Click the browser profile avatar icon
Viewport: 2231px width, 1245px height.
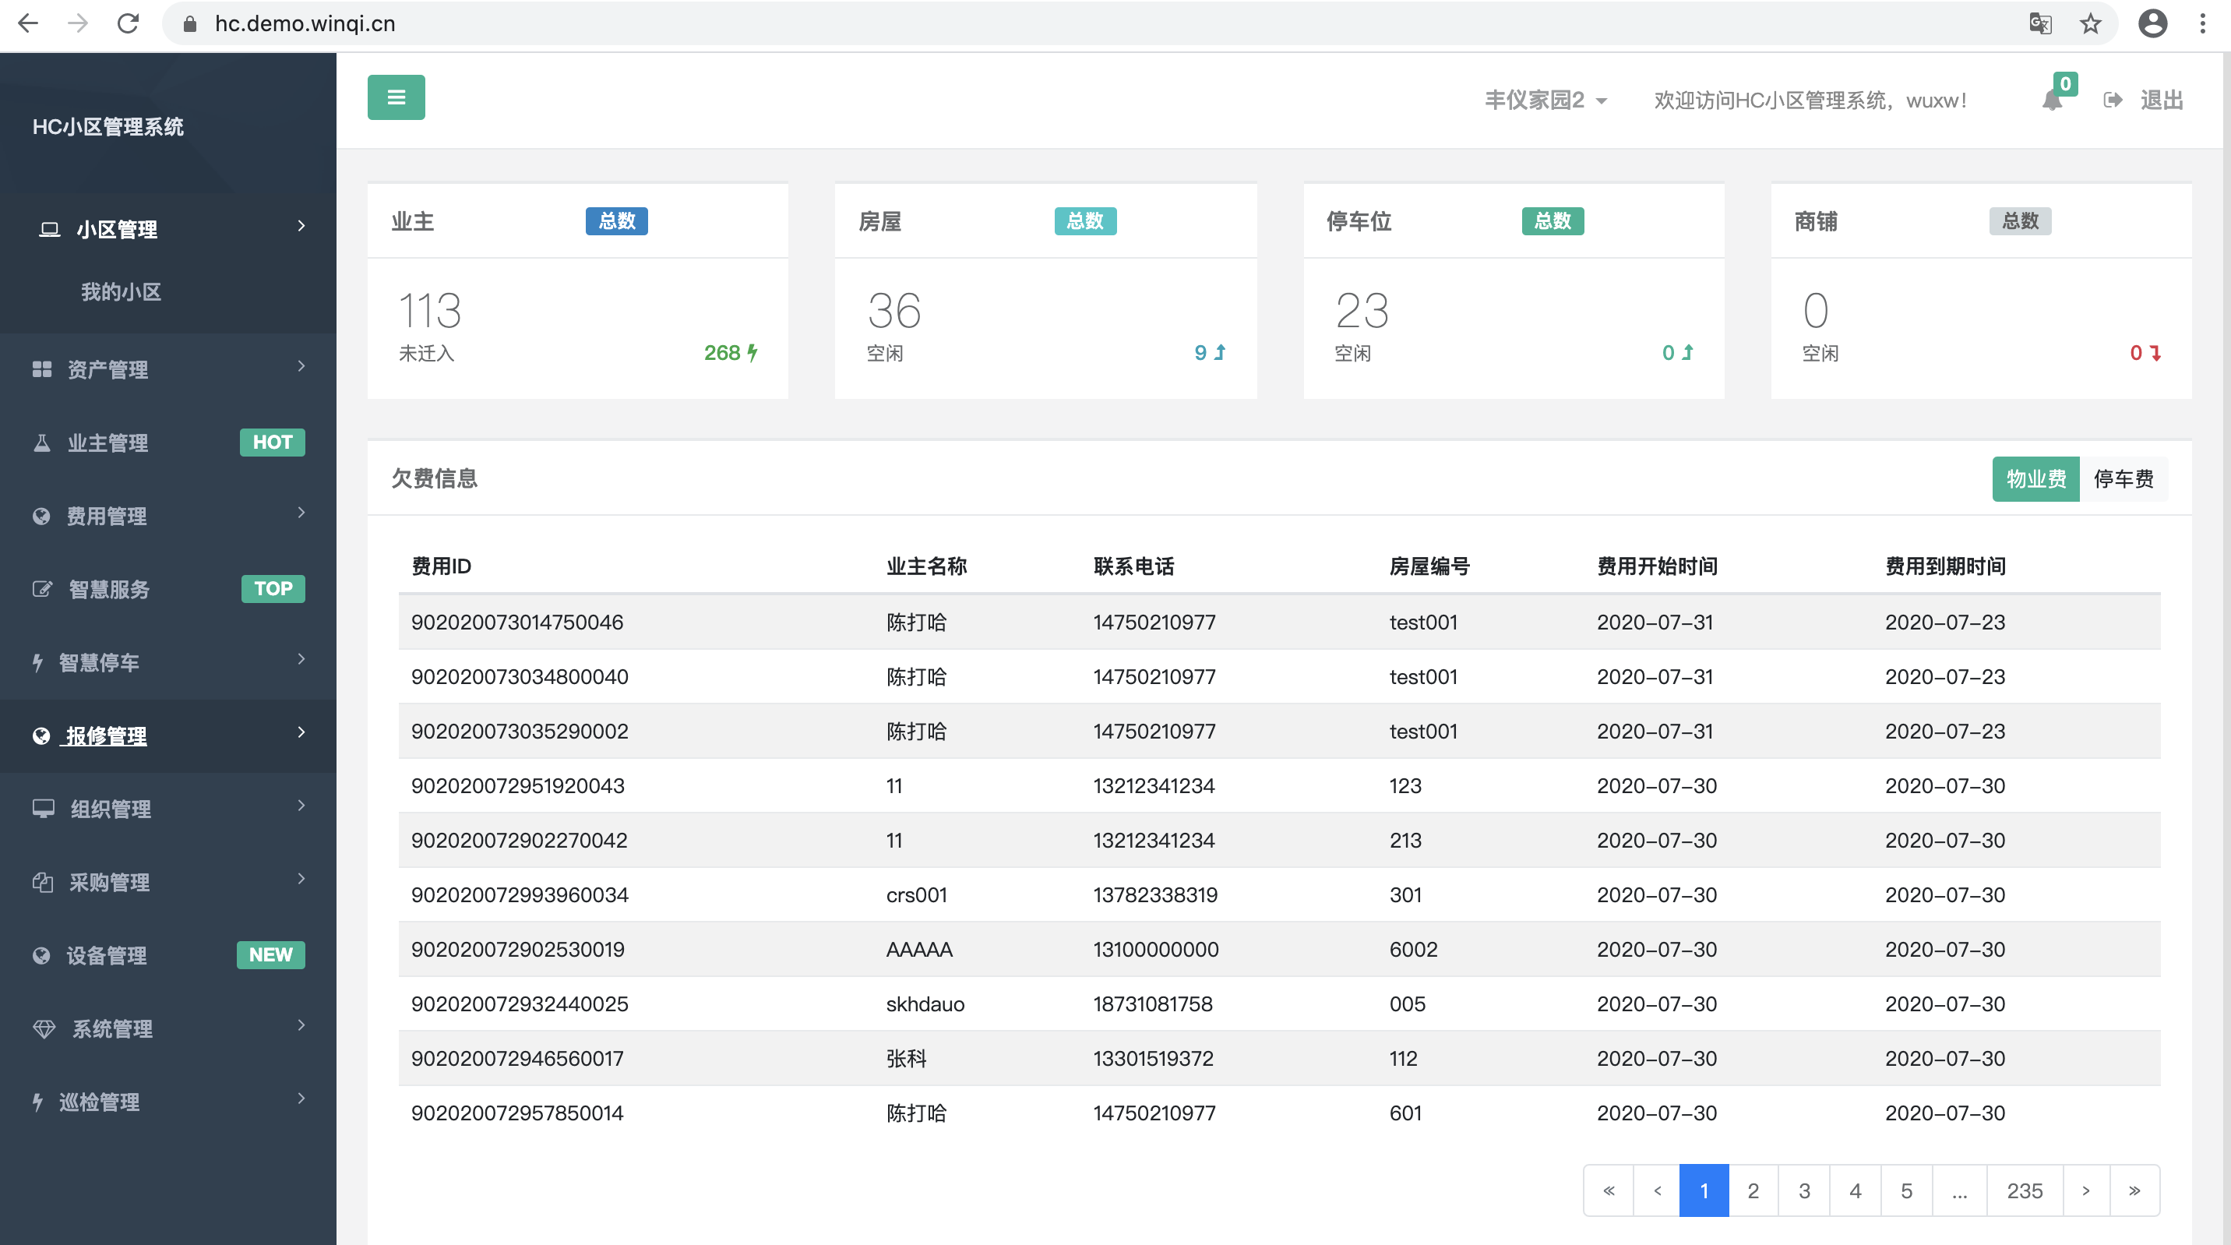tap(2152, 23)
